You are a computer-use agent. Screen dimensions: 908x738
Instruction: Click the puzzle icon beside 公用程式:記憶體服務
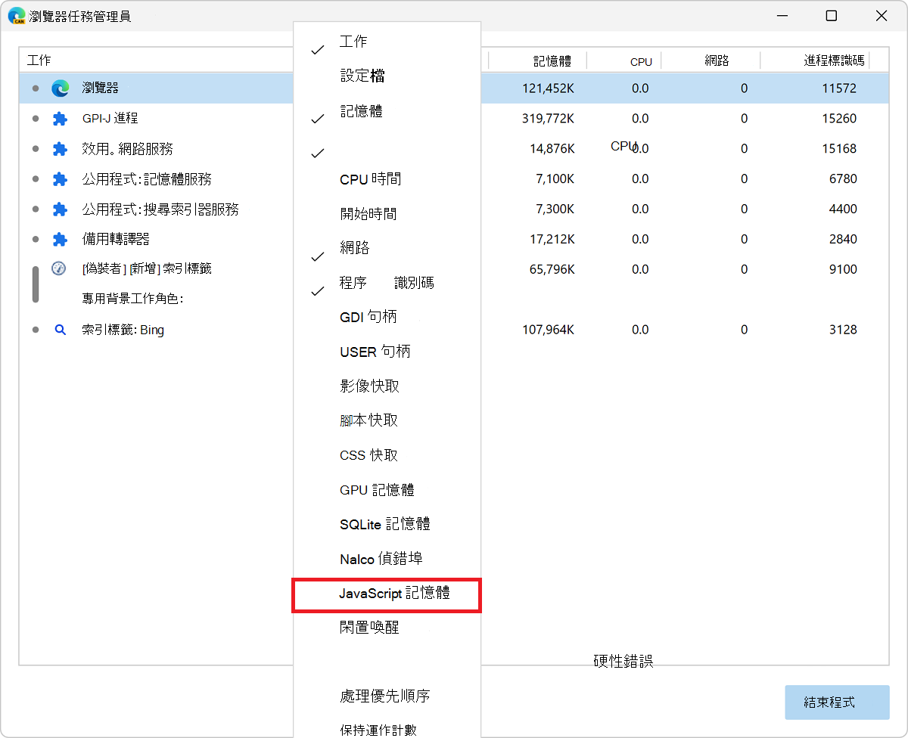pos(60,178)
